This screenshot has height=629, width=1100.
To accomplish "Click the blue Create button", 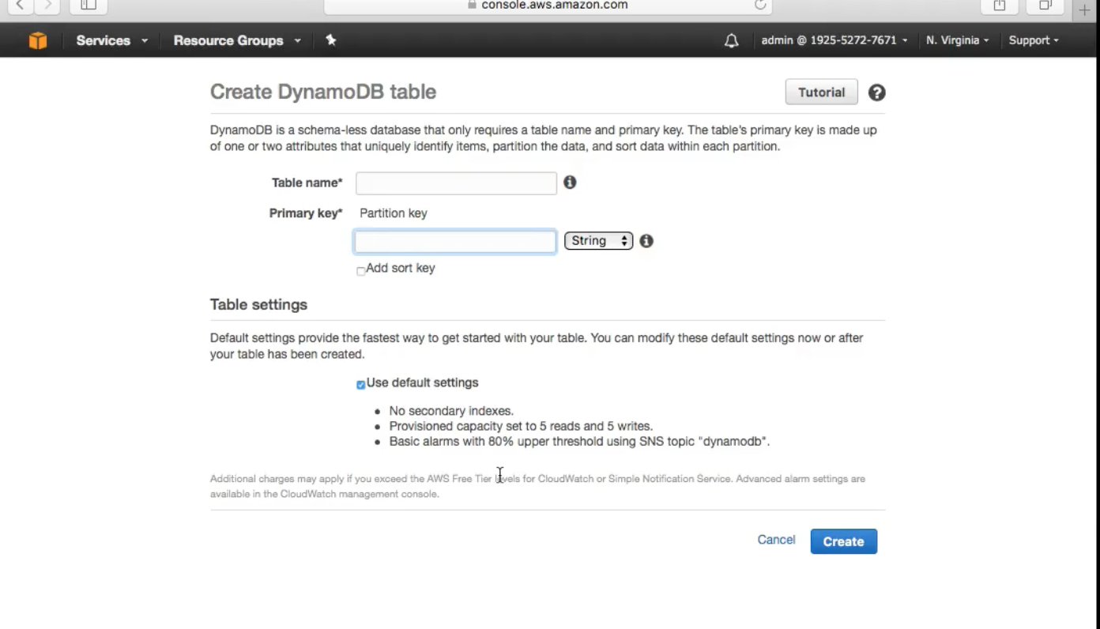I will pos(843,541).
